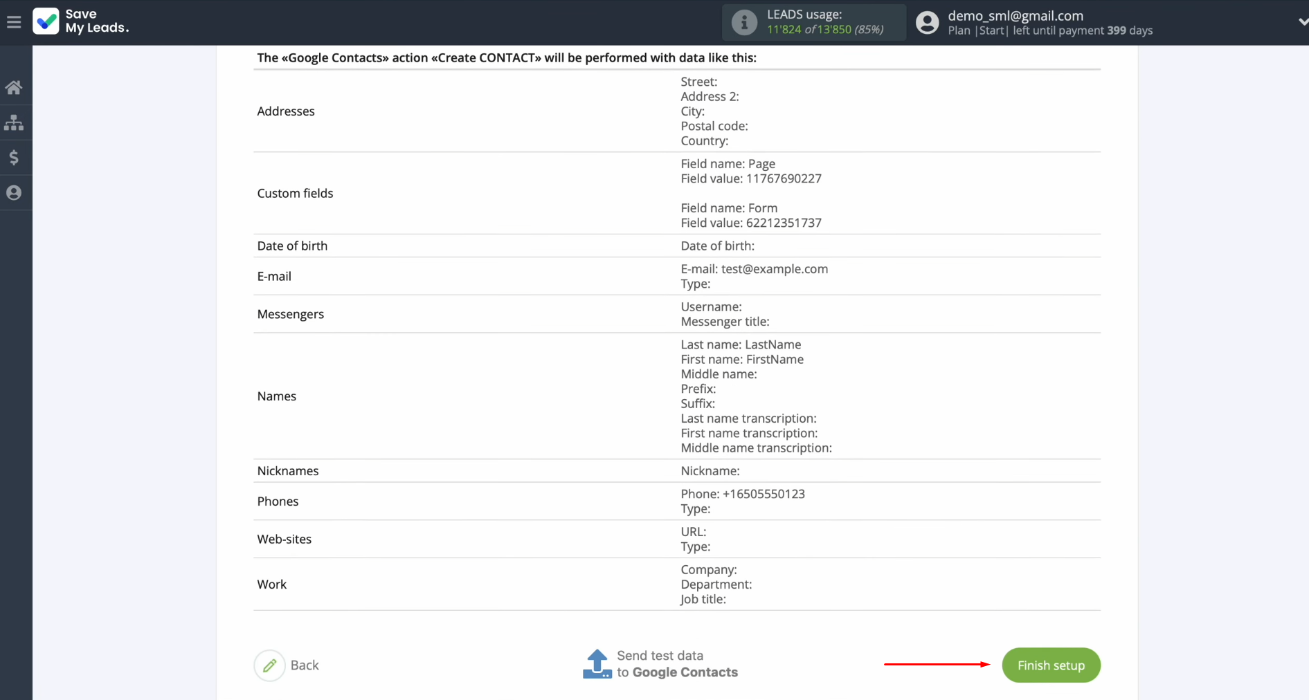Click 'Postal code:' in Addresses row
1309x700 pixels.
714,126
